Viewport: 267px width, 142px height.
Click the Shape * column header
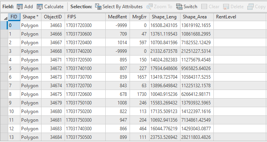tap(31, 17)
